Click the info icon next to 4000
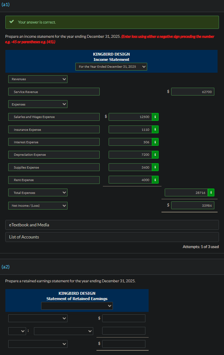 (155, 180)
